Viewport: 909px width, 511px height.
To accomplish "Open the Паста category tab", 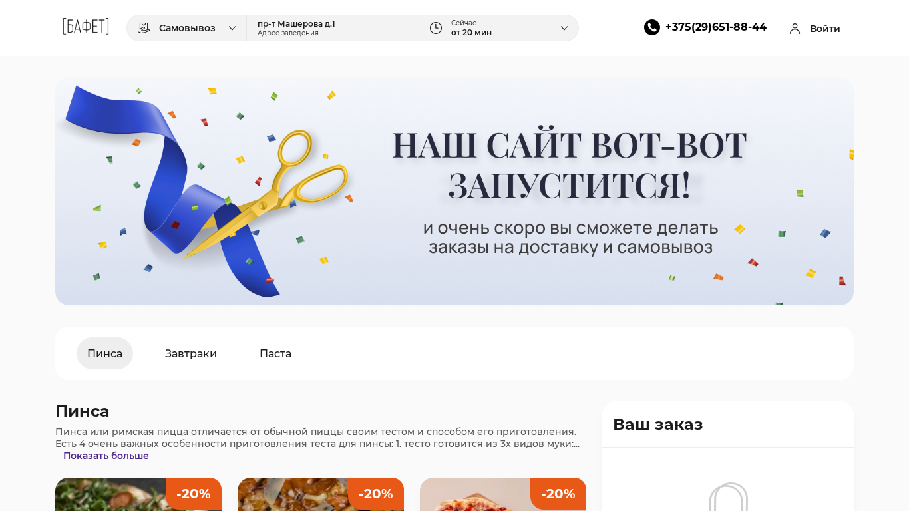I will tap(275, 353).
